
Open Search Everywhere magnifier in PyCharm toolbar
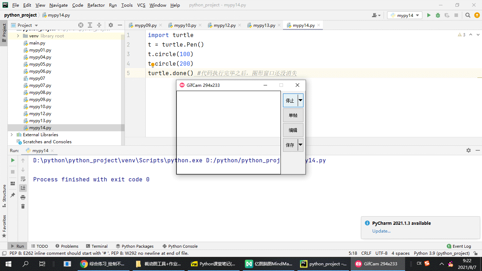(x=468, y=15)
